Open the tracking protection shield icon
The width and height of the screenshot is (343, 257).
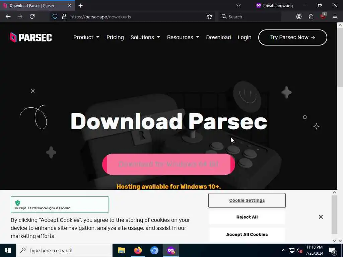point(55,17)
